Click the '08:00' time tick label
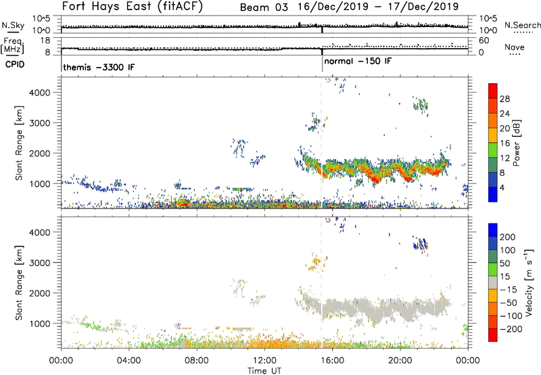The height and width of the screenshot is (375, 541). (197, 360)
